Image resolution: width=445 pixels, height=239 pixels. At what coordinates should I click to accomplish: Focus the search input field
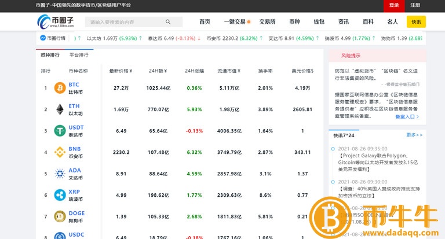point(134,22)
